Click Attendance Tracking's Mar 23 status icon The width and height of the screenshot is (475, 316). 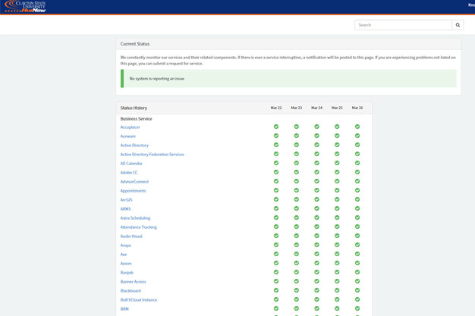pyautogui.click(x=296, y=227)
